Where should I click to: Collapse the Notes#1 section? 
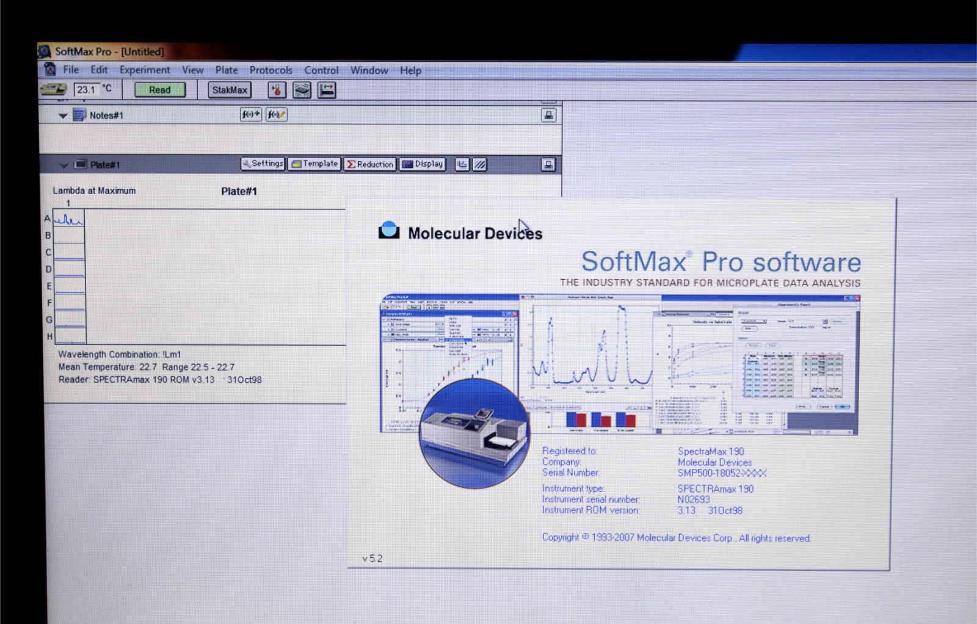click(62, 115)
